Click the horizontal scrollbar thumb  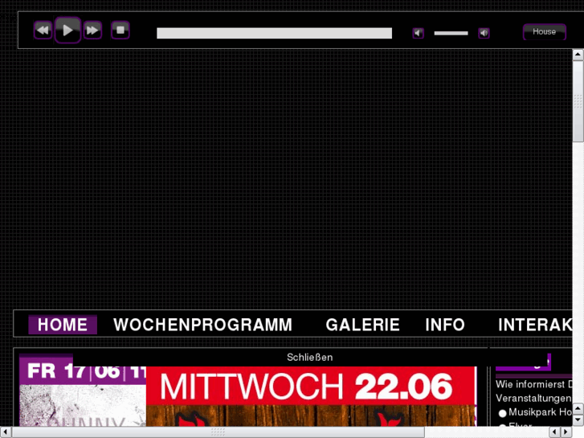click(x=218, y=432)
